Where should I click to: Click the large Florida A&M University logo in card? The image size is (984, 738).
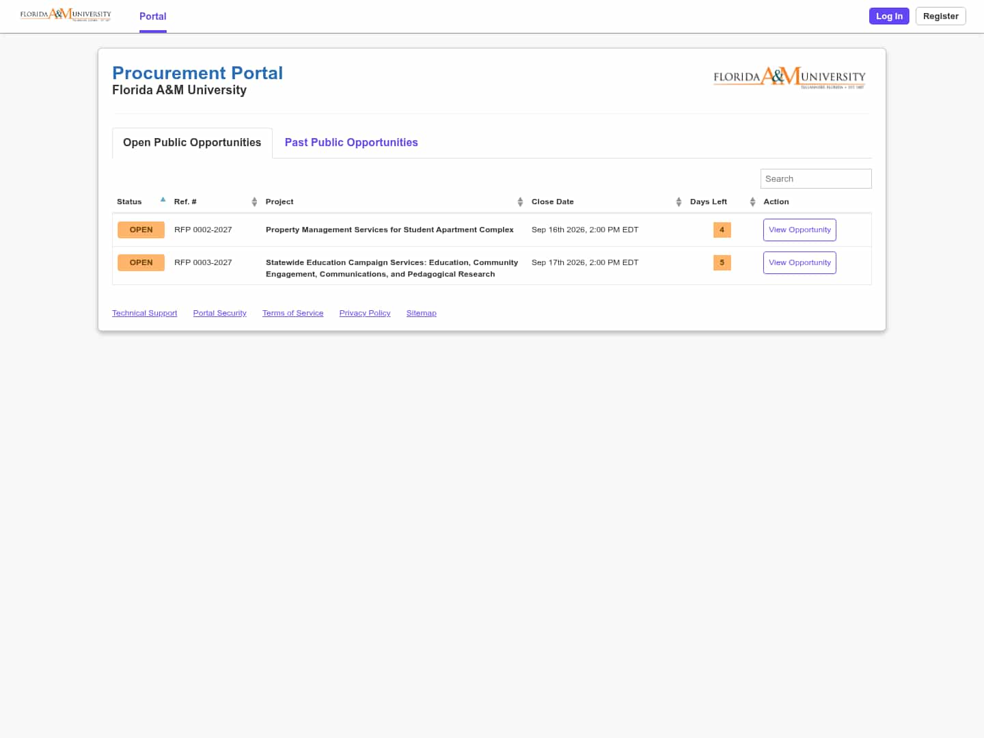point(789,77)
